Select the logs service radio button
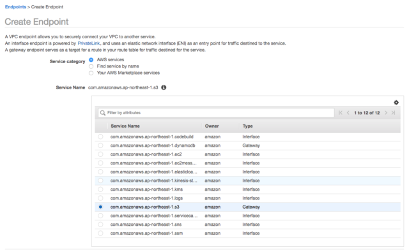 [x=100, y=198]
